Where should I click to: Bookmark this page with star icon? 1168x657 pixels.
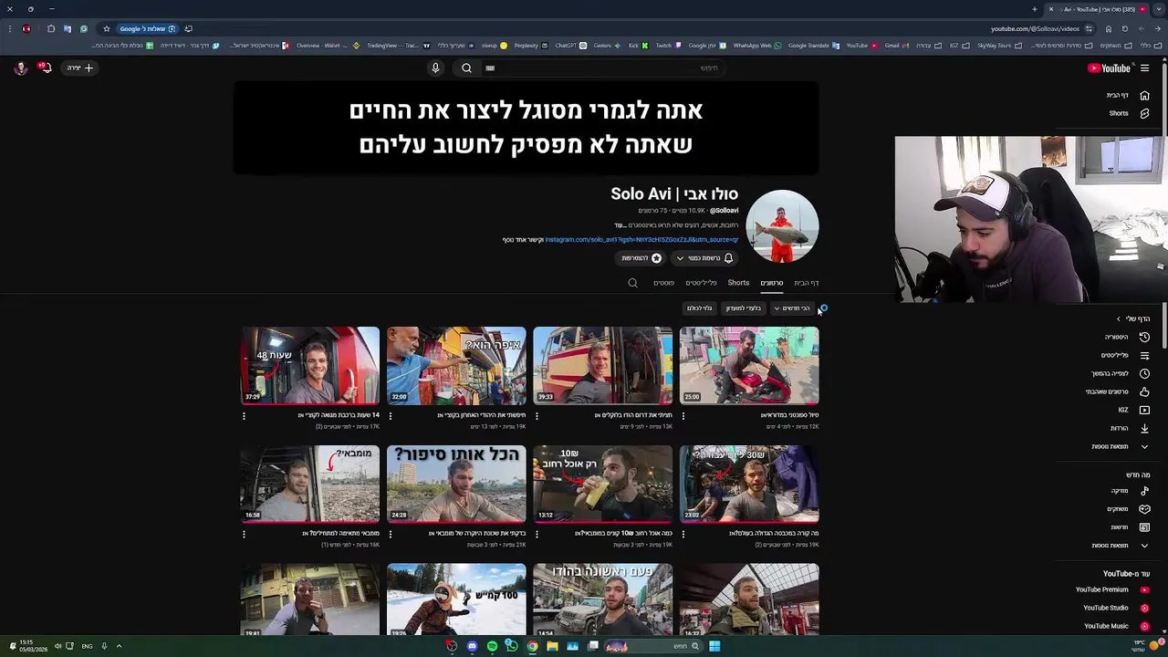click(x=106, y=28)
